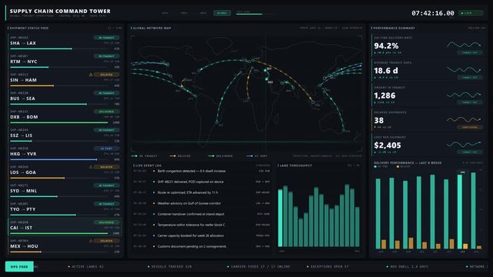Click the Live Event Log panel title
Viewport: 493px width, 277px height.
pos(148,165)
